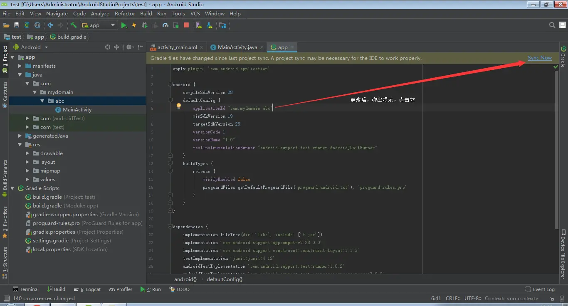Click the Apply Changes lightning icon
The width and height of the screenshot is (568, 306).
[134, 25]
